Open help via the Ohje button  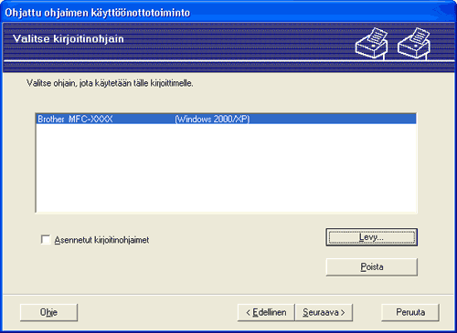[48, 312]
